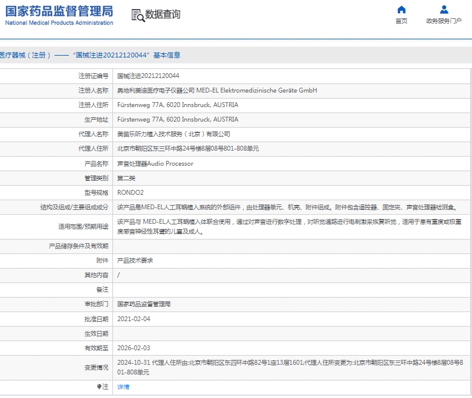The width and height of the screenshot is (472, 398).
Task: Click product name 声音处理器Audio Processor
Action: [x=155, y=163]
